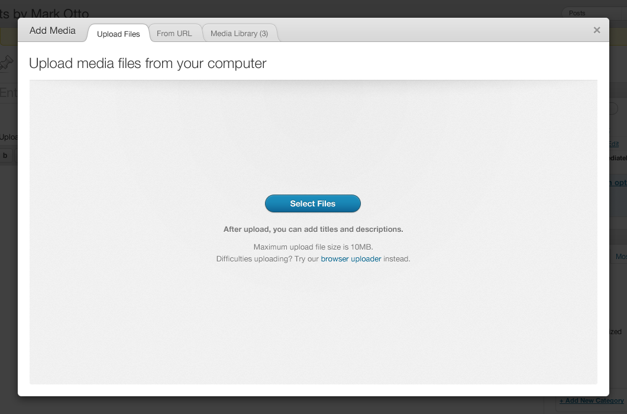This screenshot has width=627, height=414.
Task: Click the Select Files button
Action: tap(313, 203)
